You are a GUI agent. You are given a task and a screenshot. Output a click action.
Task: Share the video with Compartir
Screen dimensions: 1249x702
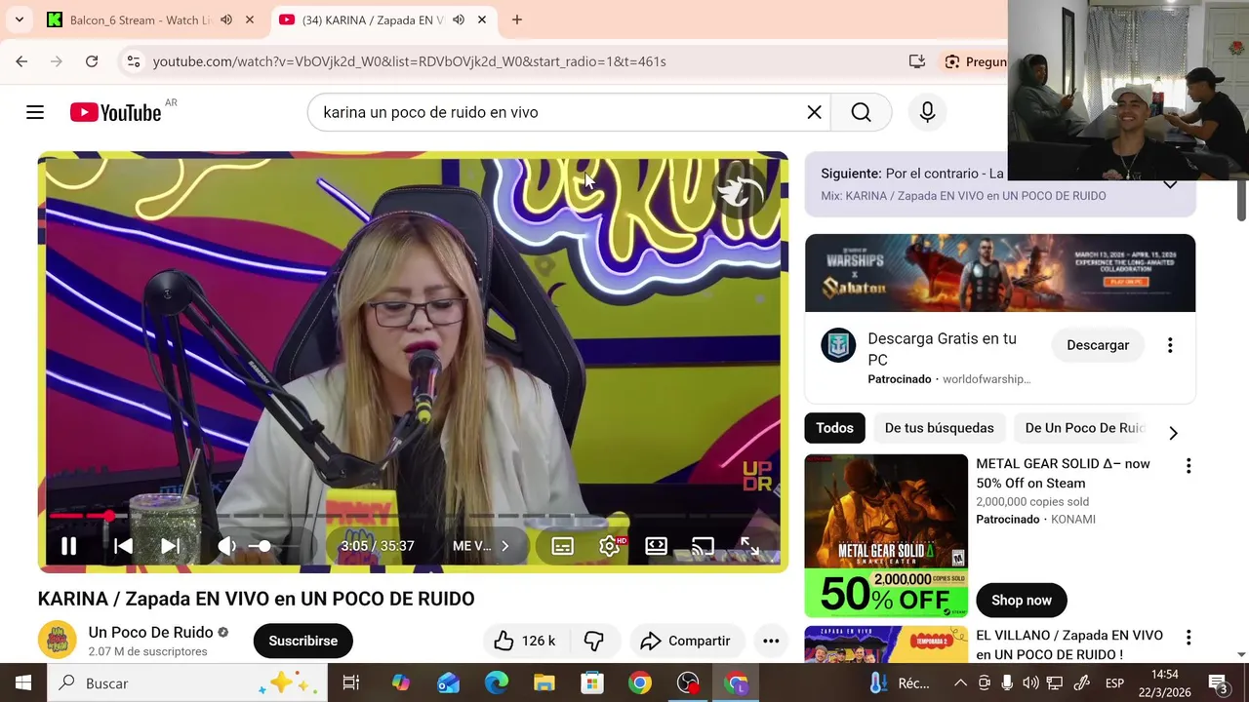pos(685,641)
